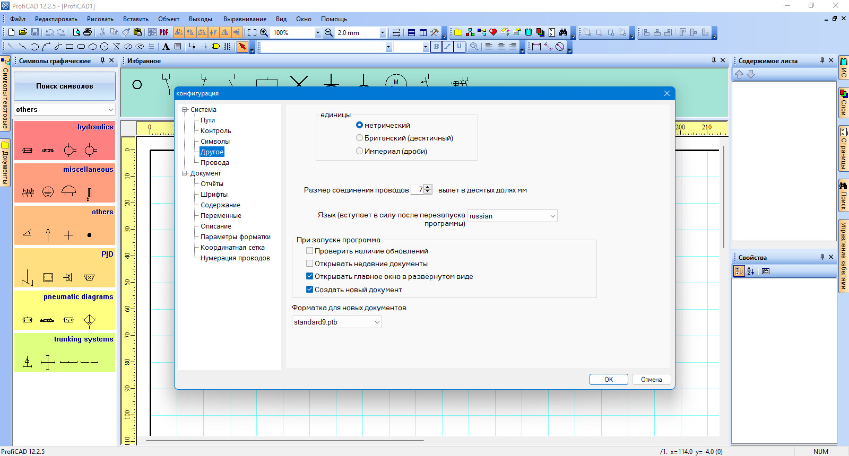This screenshot has width=849, height=456.
Task: Open the Рисовать menu
Action: (100, 19)
